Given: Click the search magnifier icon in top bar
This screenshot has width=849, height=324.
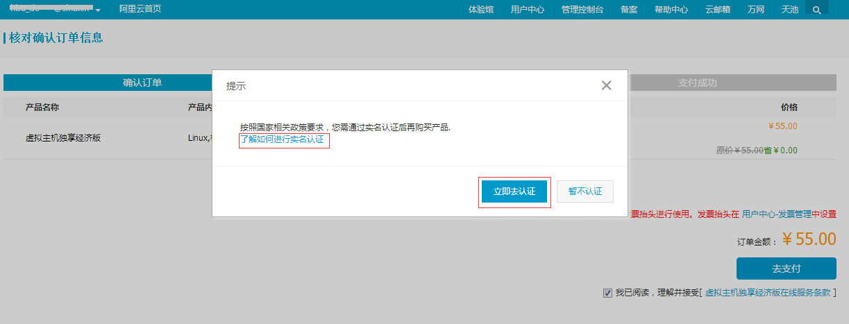Looking at the screenshot, I should [816, 10].
